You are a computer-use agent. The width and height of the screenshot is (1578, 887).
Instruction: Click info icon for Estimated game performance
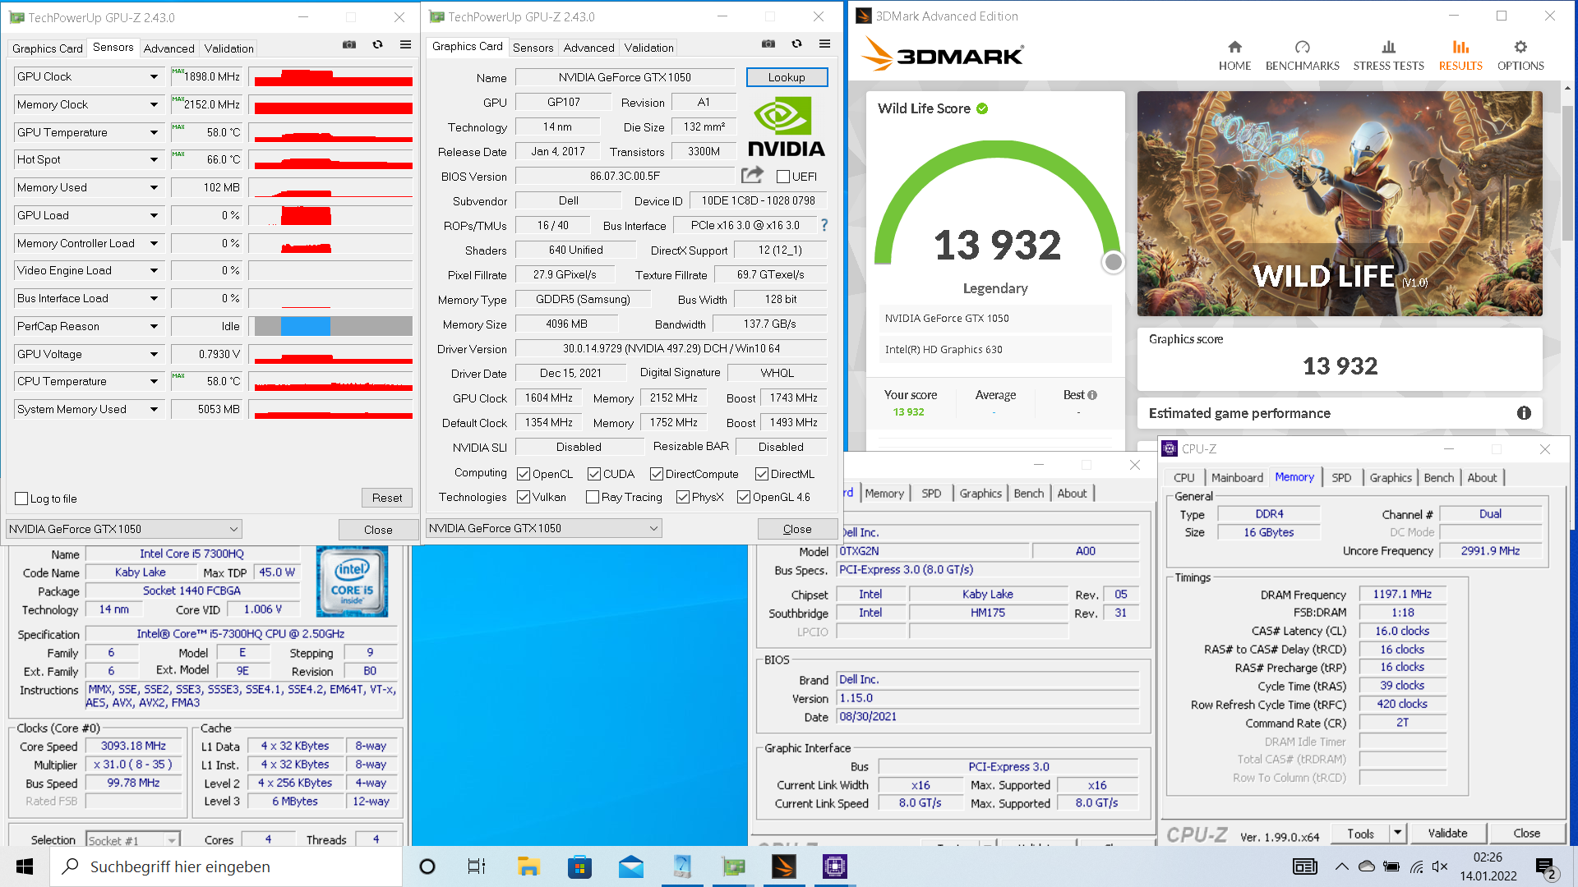pos(1524,413)
